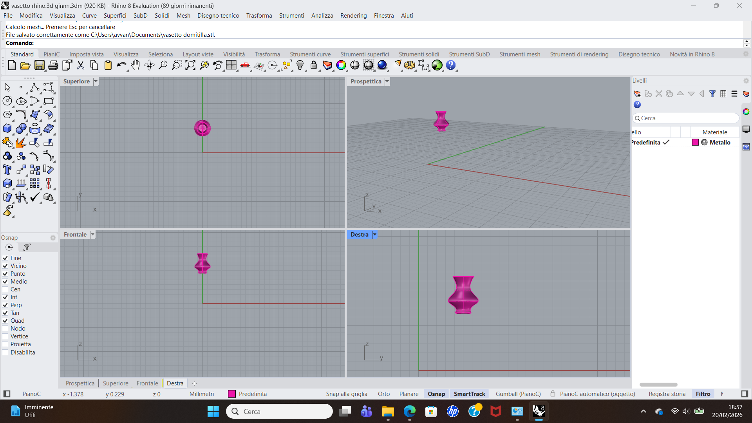Switch to the Strumenti SubD tab
752x423 pixels.
pos(469,54)
